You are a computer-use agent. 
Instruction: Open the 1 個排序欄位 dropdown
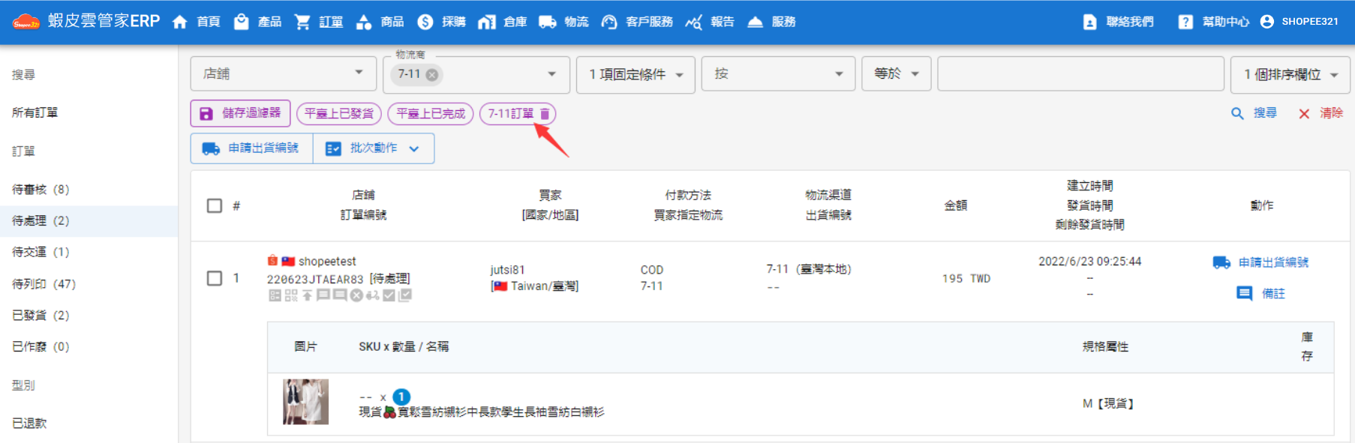pyautogui.click(x=1290, y=74)
